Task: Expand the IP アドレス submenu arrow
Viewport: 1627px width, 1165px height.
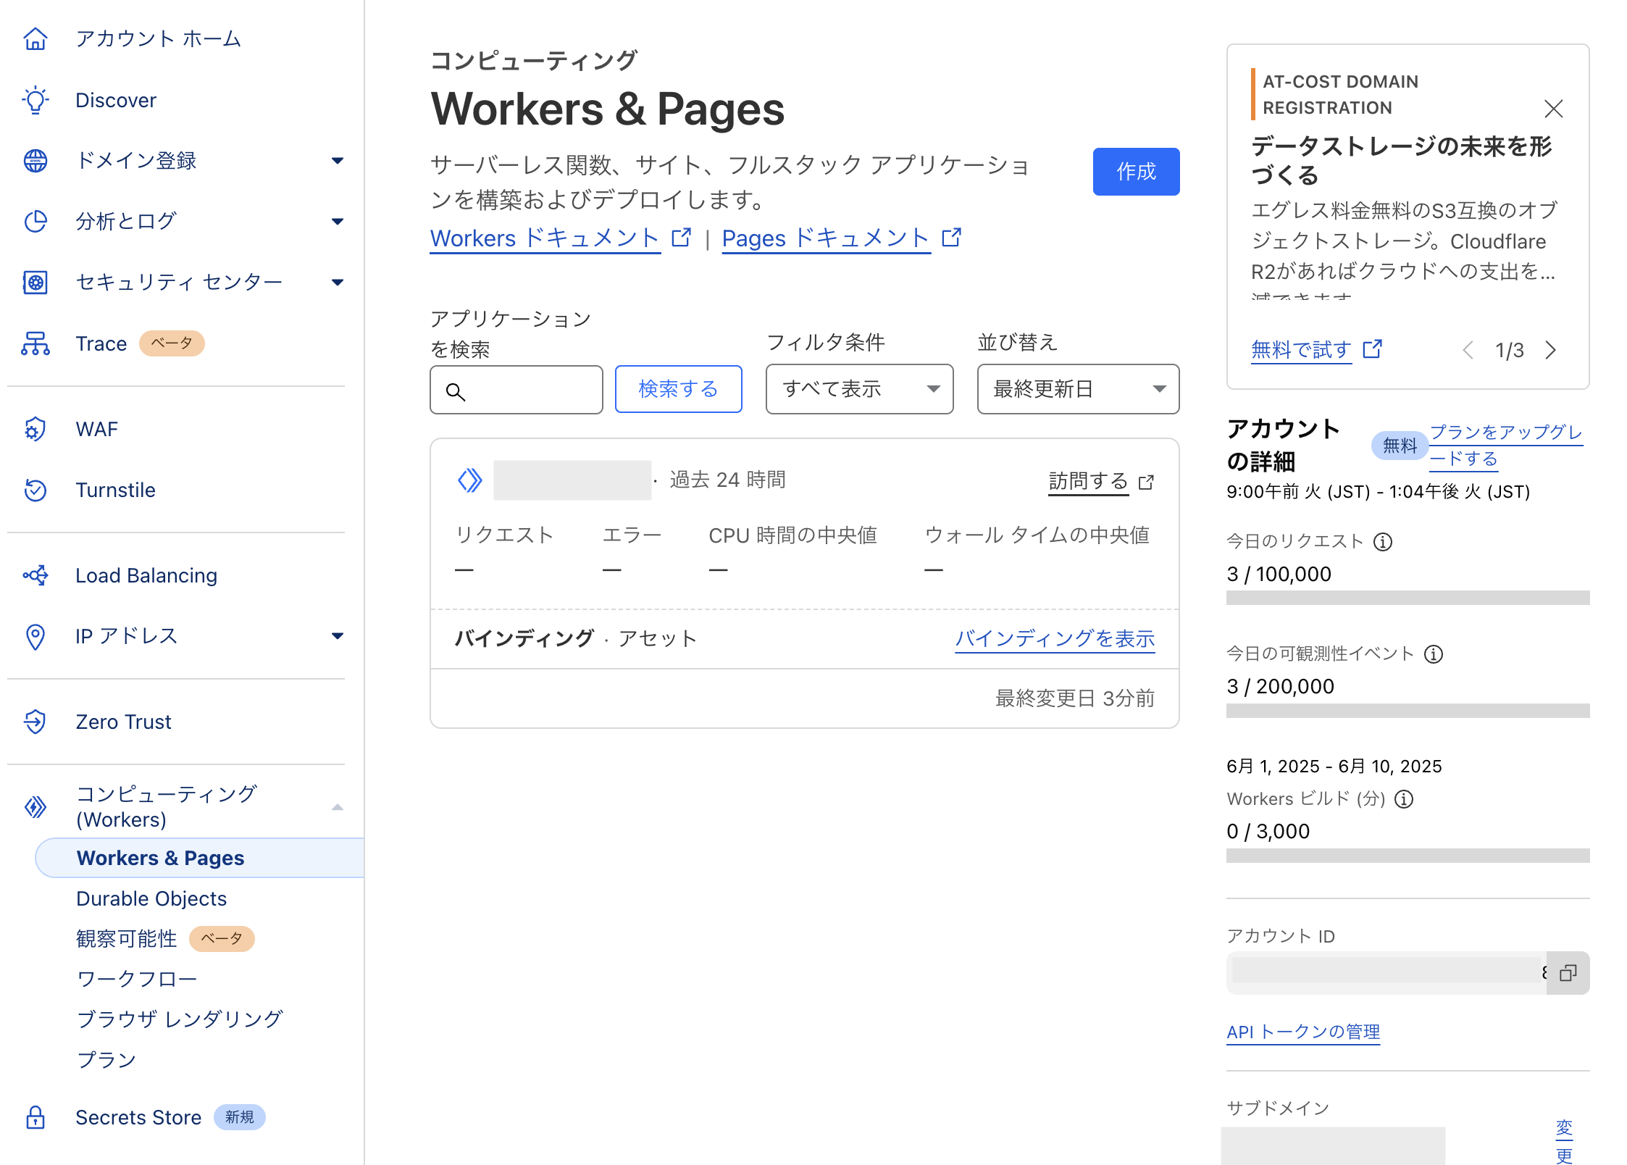Action: pyautogui.click(x=337, y=636)
